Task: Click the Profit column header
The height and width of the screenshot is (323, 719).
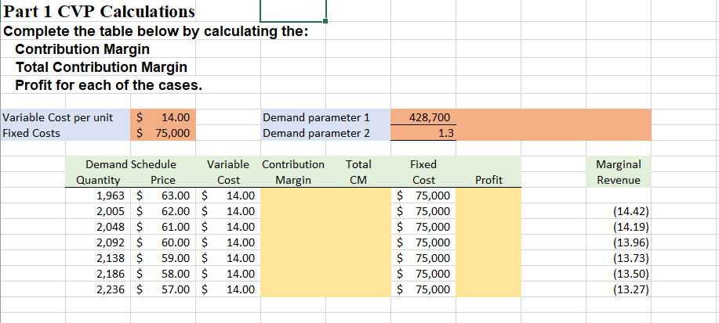Action: [488, 180]
